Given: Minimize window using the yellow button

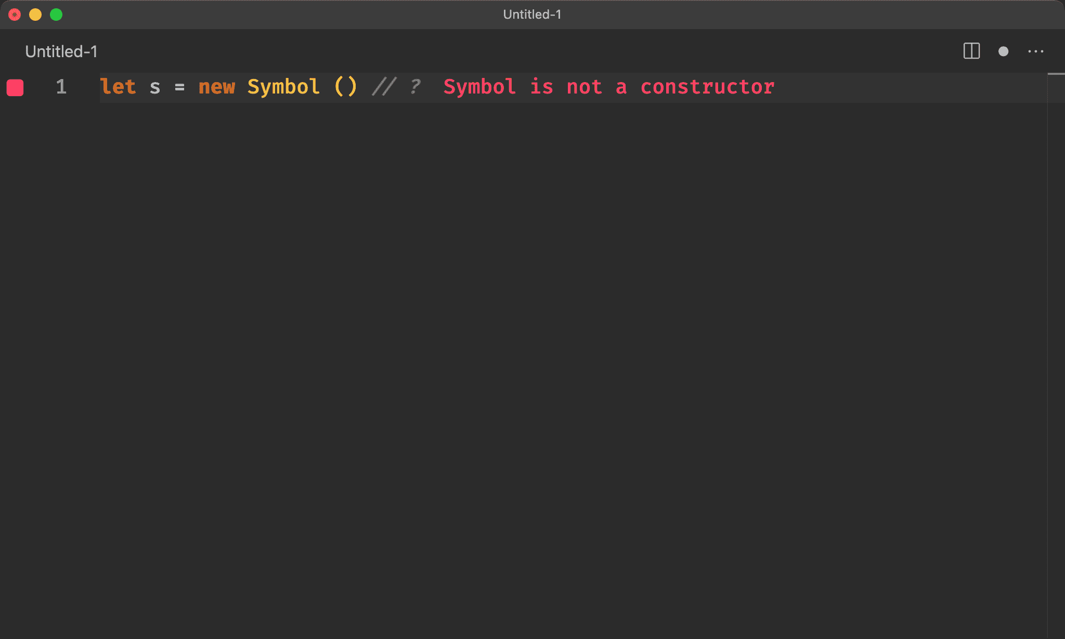Looking at the screenshot, I should 35,15.
